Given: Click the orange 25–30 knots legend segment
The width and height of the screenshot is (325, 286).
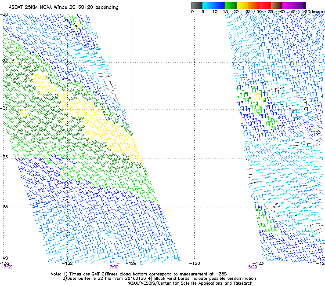Looking at the screenshot, I should click(254, 5).
